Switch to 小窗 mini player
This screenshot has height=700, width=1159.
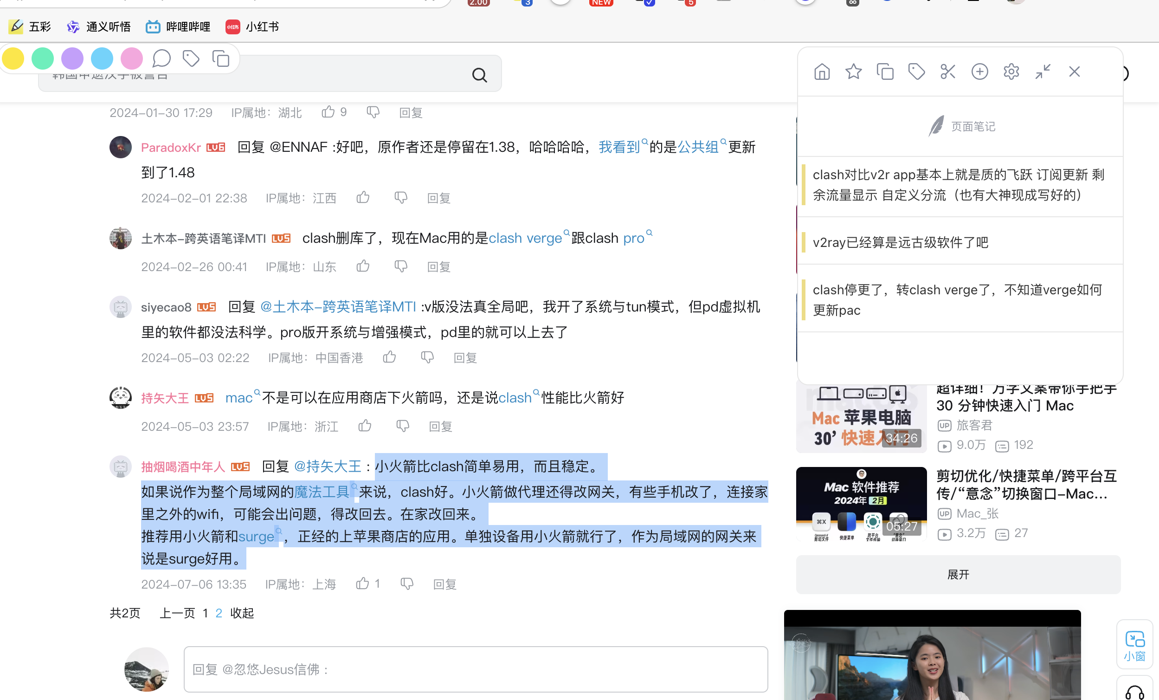point(1134,646)
